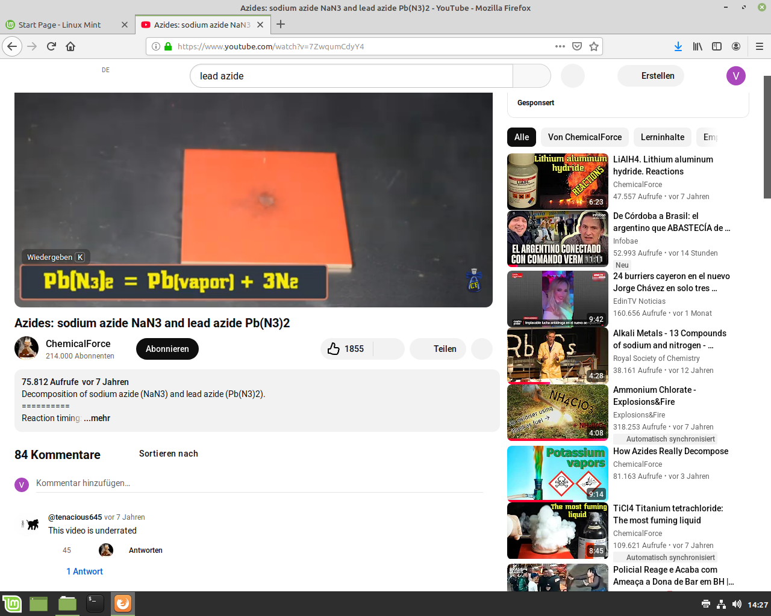Open page actions three-dot menu in address bar

point(560,46)
